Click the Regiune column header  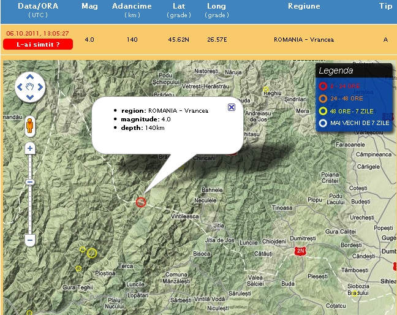pyautogui.click(x=304, y=6)
